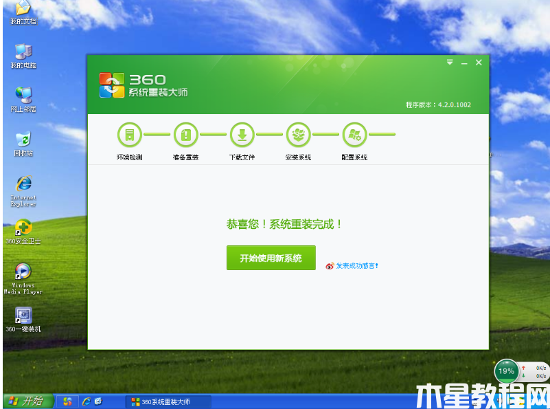
Task: Click the 安装系统 step label
Action: point(299,157)
